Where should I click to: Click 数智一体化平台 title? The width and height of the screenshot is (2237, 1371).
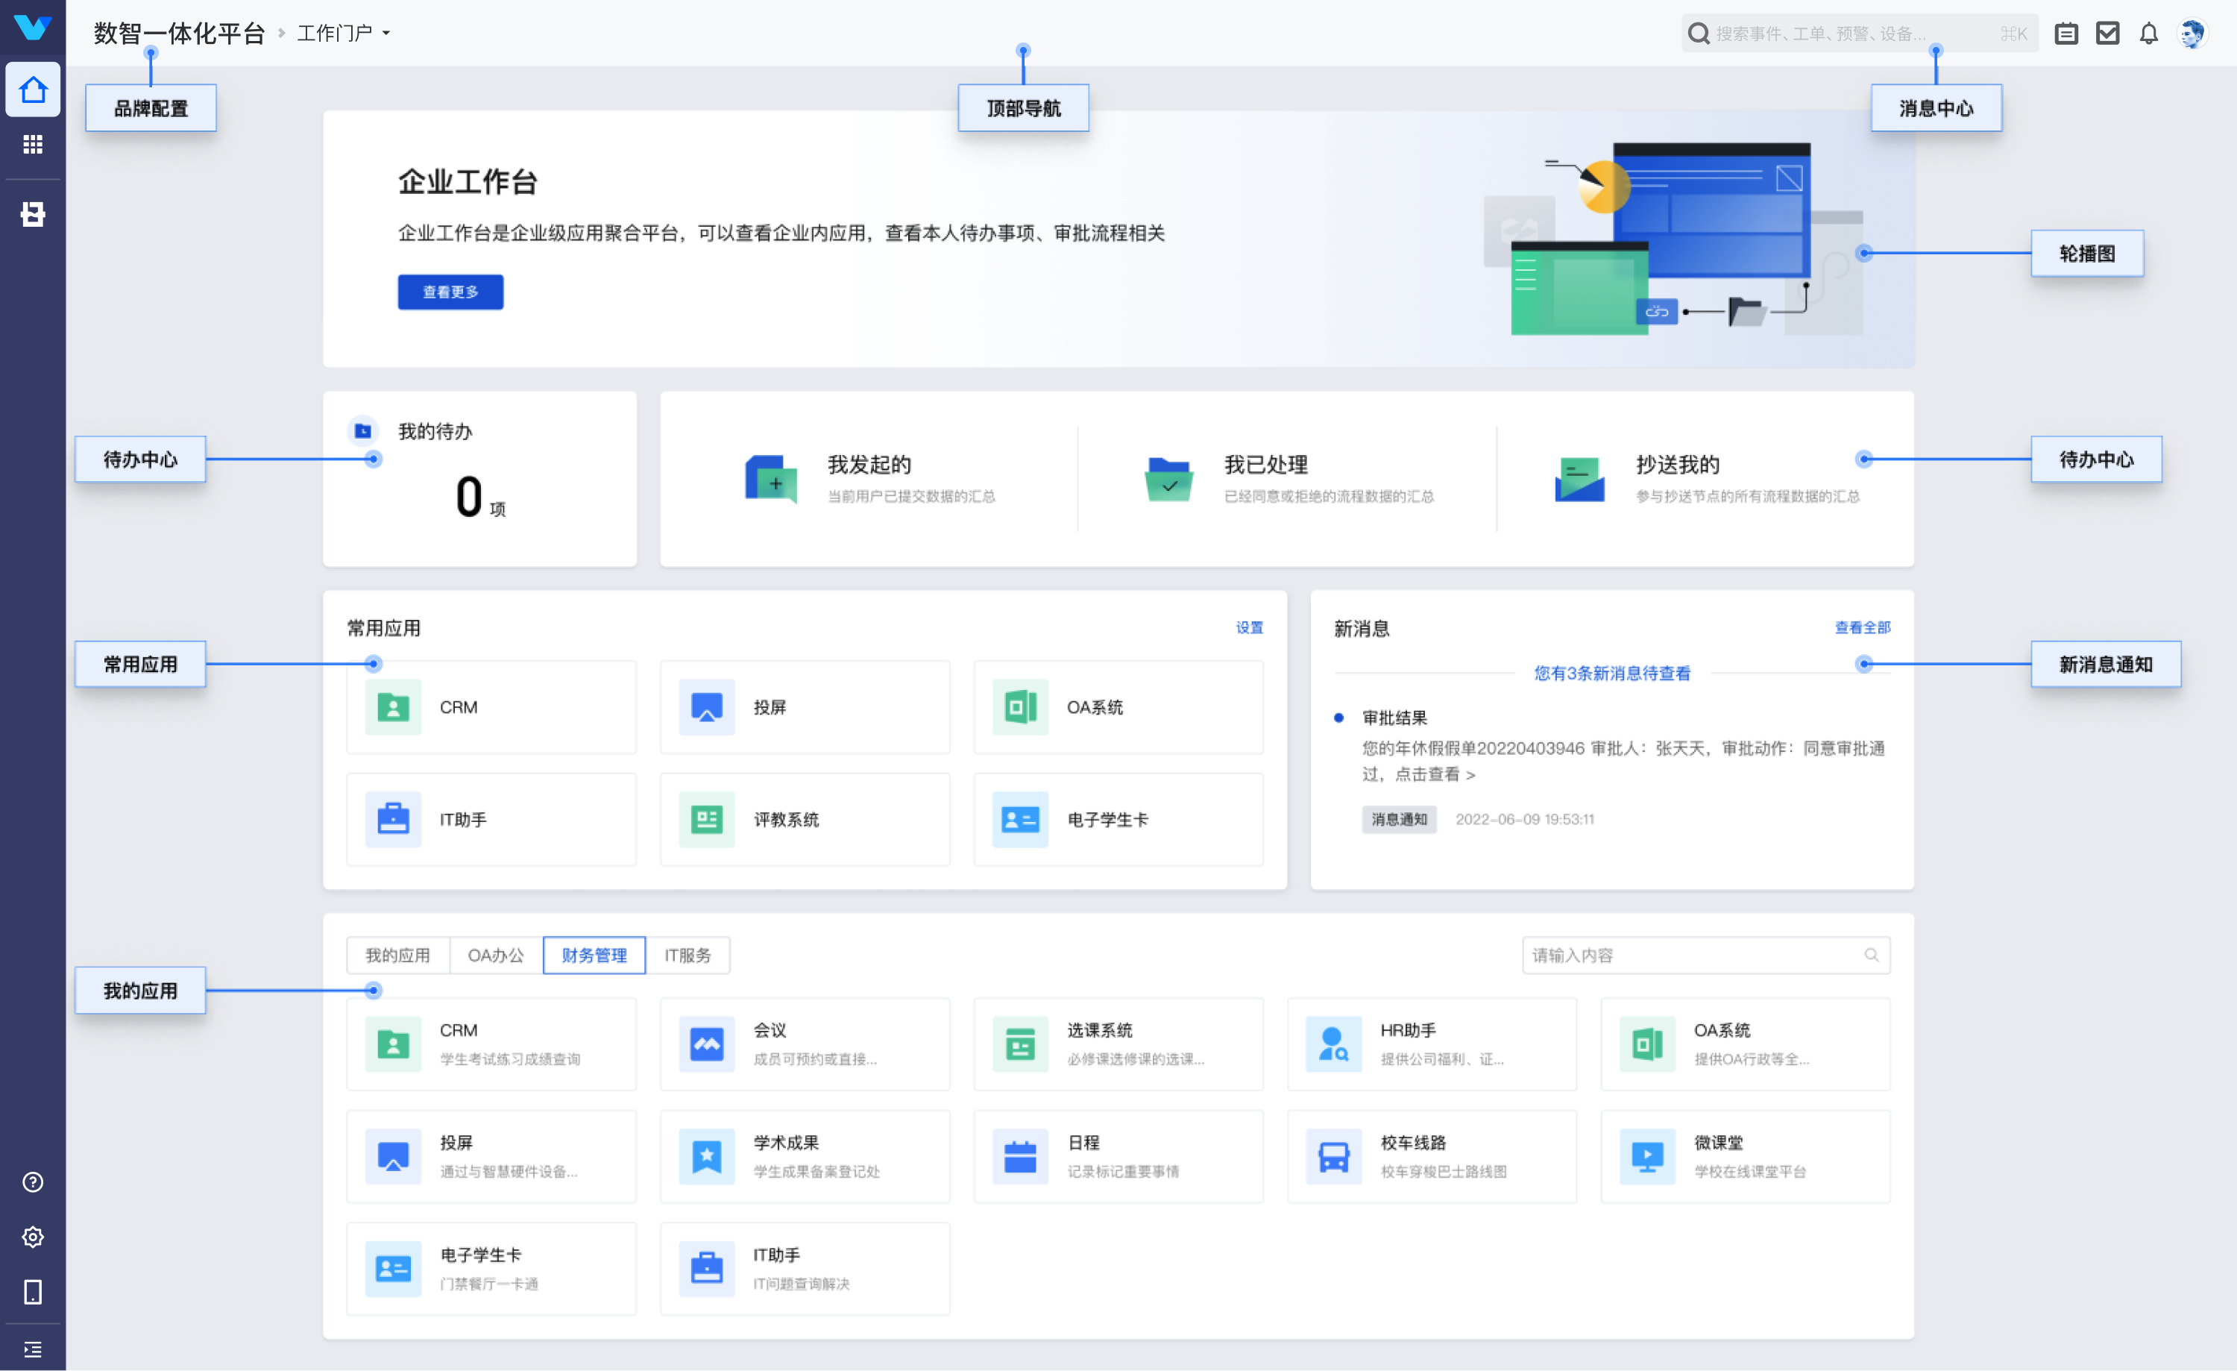pyautogui.click(x=179, y=34)
